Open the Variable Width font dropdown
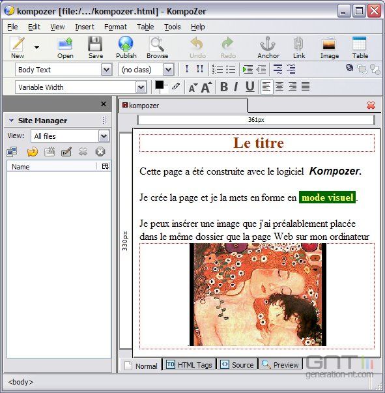The height and width of the screenshot is (393, 385). pyautogui.click(x=141, y=87)
